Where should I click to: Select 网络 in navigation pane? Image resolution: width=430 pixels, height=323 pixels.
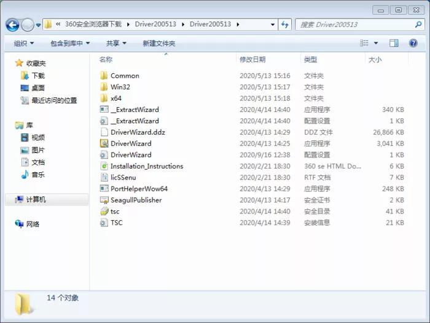coord(27,224)
